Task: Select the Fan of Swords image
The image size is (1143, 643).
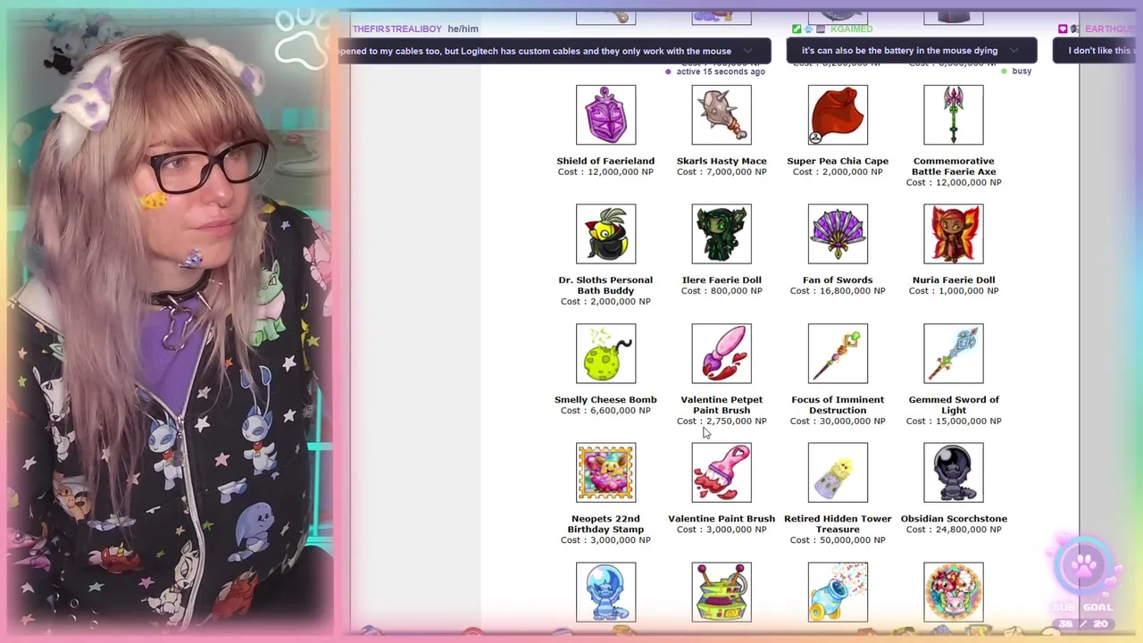Action: [838, 234]
